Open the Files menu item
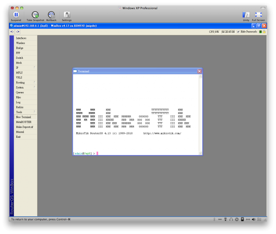 click(x=25, y=97)
